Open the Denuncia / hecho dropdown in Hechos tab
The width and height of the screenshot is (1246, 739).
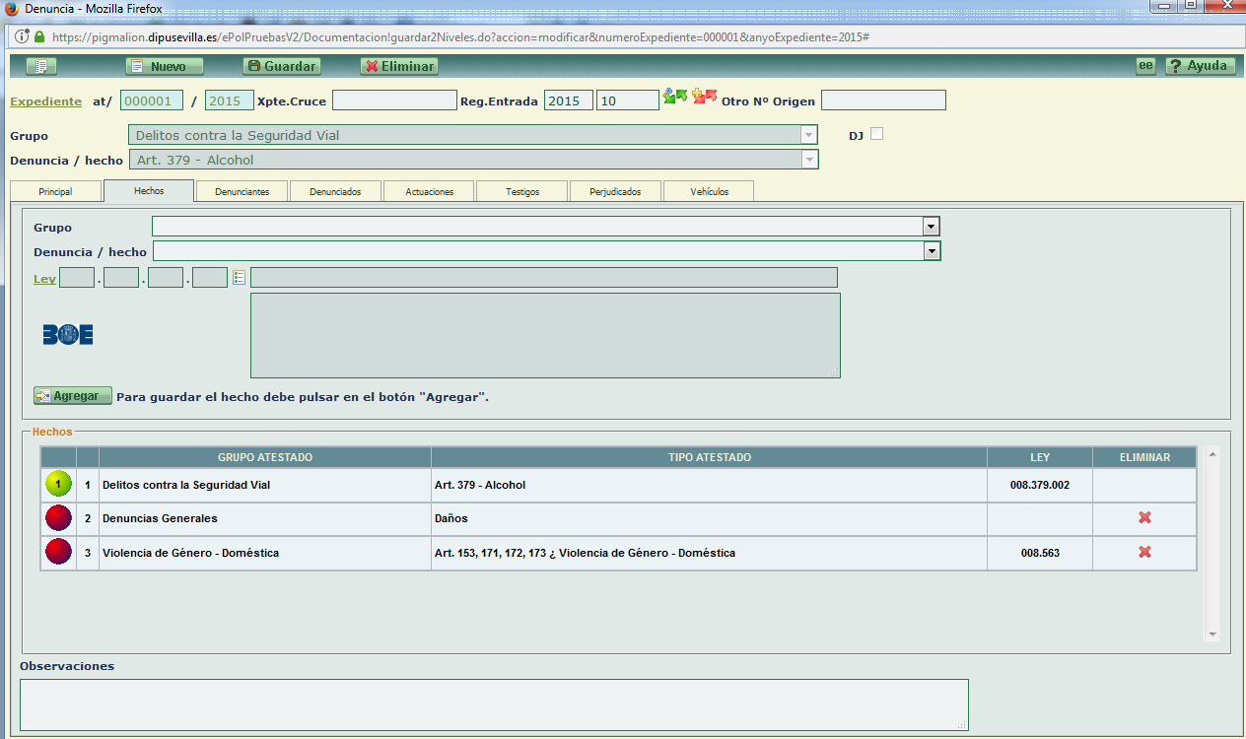(x=931, y=251)
